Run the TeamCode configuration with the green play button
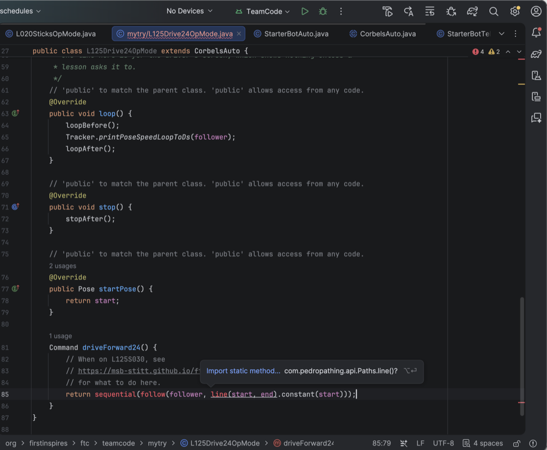Screen dimensions: 547x450 (x=305, y=12)
